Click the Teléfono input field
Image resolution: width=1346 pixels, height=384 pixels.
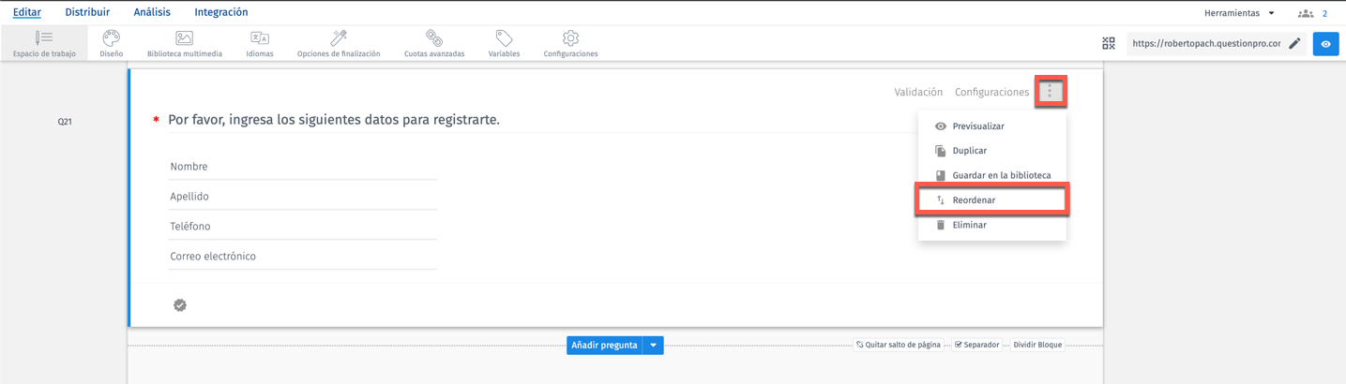click(x=302, y=227)
